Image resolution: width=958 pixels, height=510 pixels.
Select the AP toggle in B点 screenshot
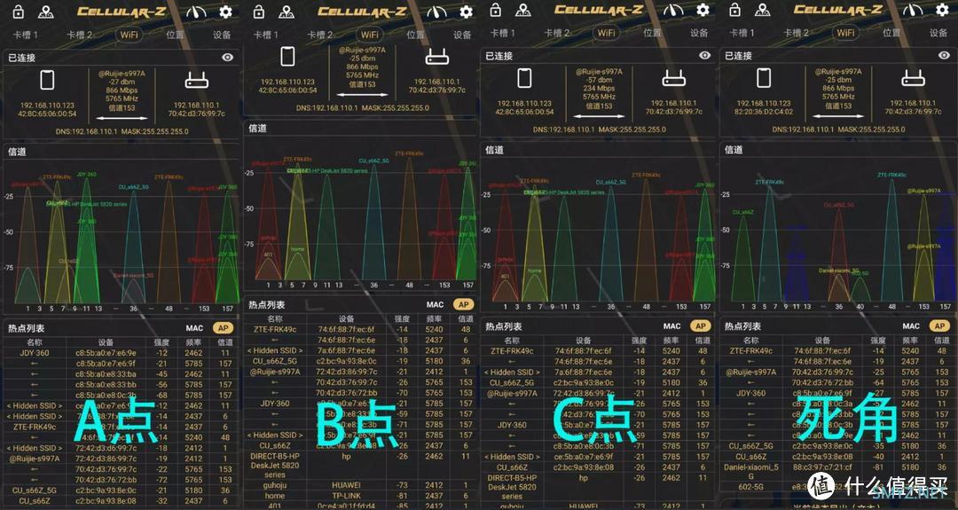(x=464, y=304)
